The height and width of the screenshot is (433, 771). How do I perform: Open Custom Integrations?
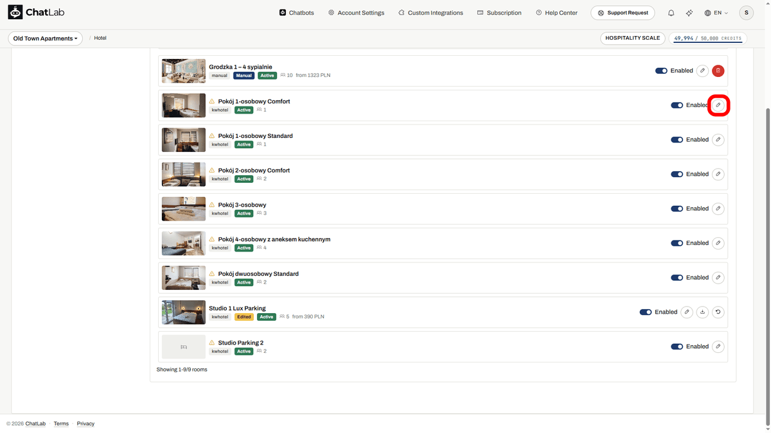pyautogui.click(x=430, y=13)
